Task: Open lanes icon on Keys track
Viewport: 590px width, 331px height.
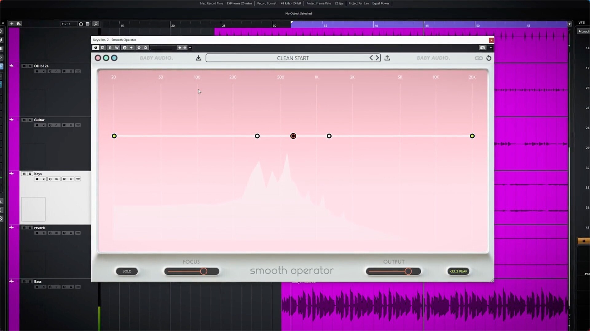Action: pyautogui.click(x=78, y=179)
